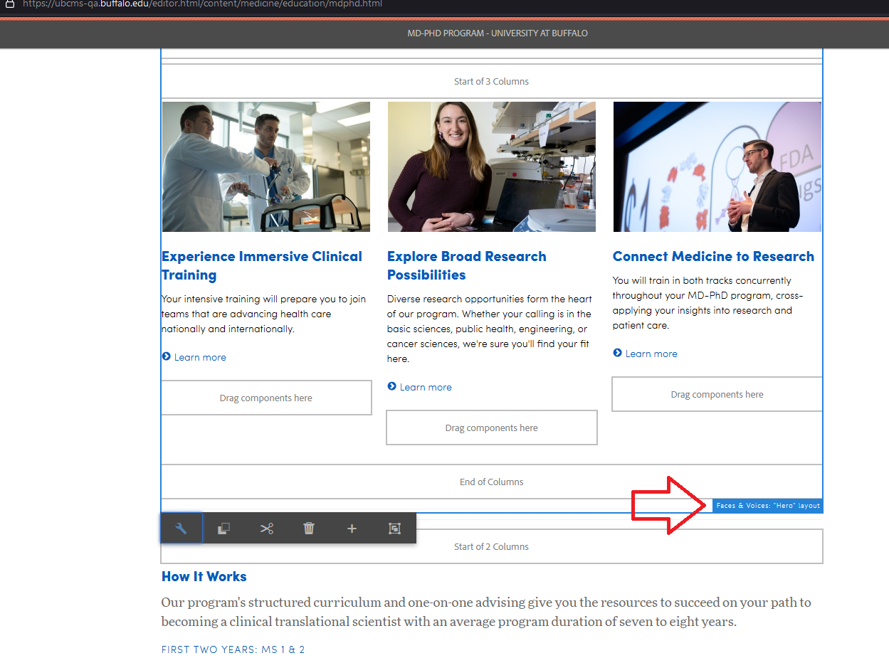Click the Experience Immersive Clinical Training heading
The width and height of the screenshot is (889, 658).
[261, 265]
